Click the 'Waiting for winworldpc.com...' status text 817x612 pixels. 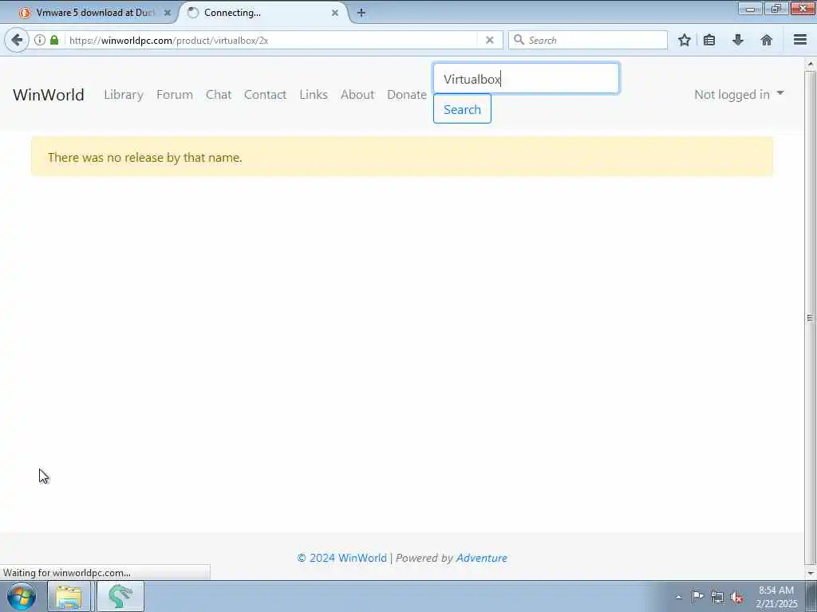click(x=67, y=573)
